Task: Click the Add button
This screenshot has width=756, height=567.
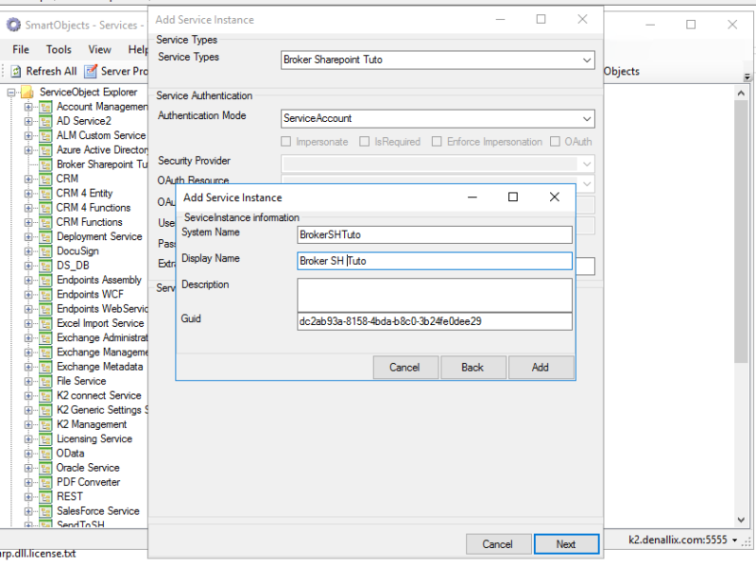Action: pyautogui.click(x=541, y=368)
